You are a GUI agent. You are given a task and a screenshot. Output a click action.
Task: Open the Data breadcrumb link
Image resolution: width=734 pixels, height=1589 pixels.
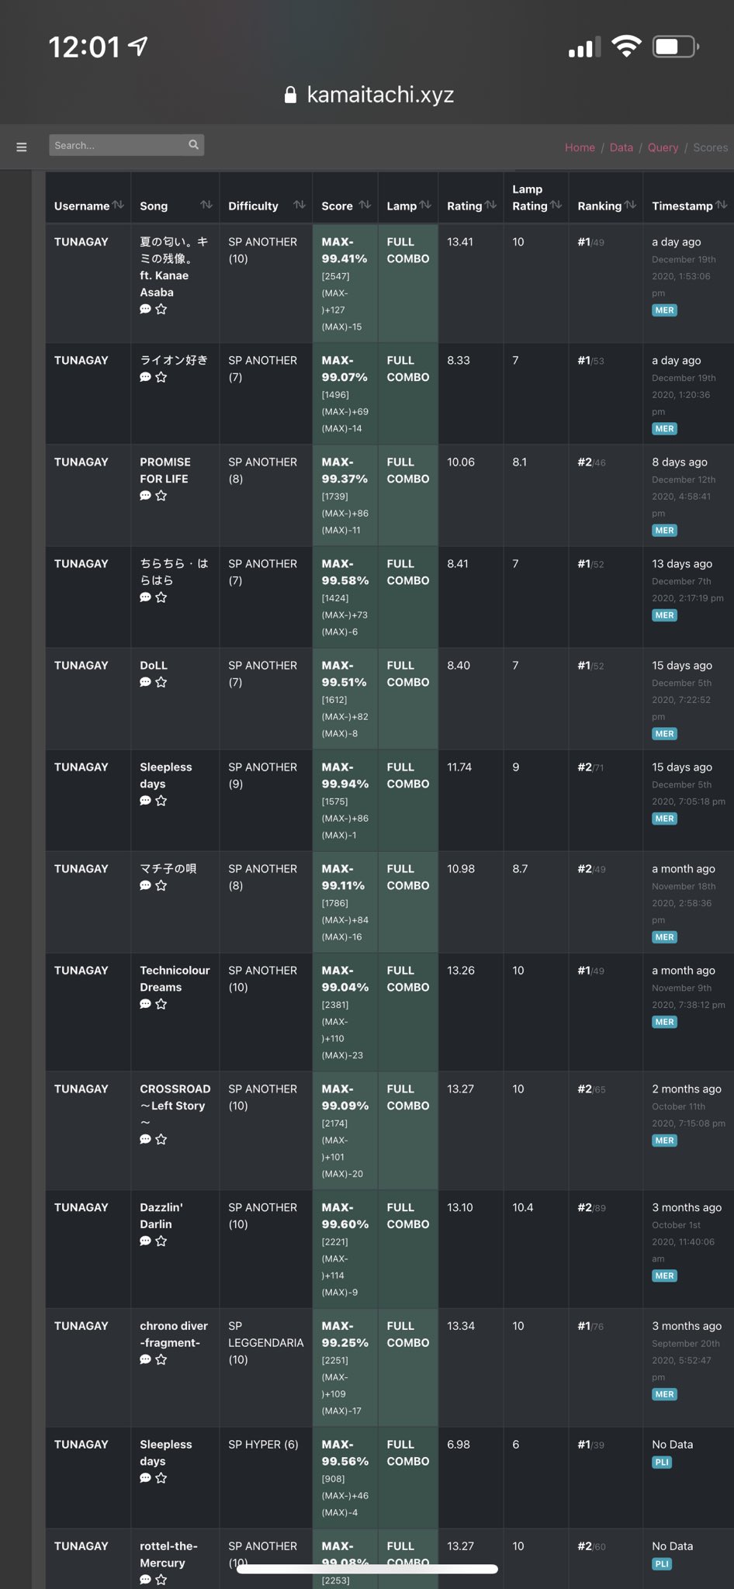click(621, 147)
